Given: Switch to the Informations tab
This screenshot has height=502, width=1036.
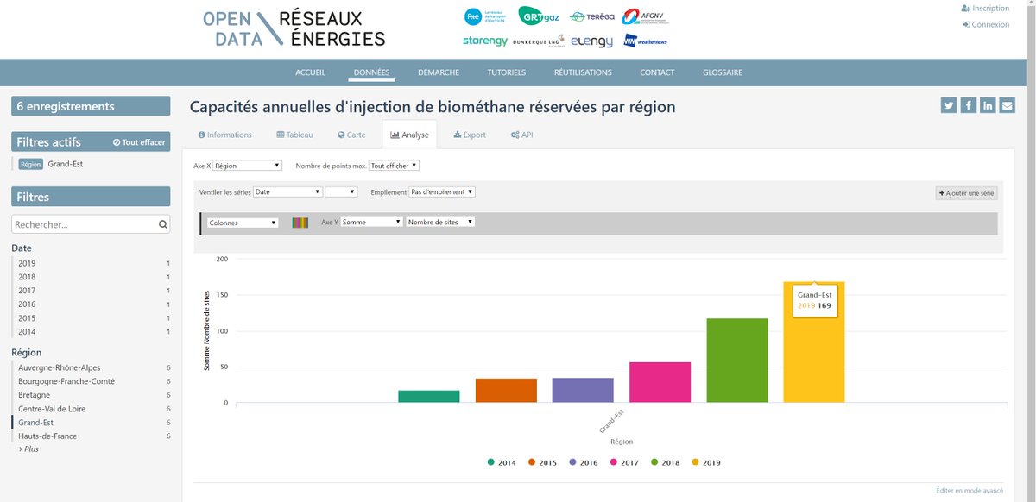Looking at the screenshot, I should click(225, 135).
